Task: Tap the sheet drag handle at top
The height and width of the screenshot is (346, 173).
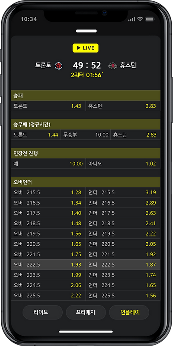Action: (86, 31)
